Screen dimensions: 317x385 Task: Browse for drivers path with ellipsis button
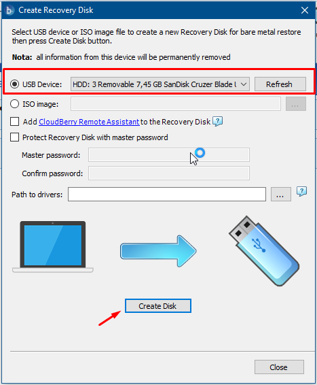point(281,195)
